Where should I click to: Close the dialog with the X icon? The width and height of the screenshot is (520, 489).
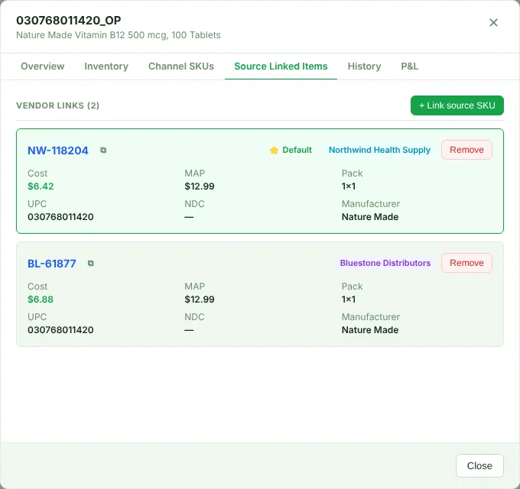(493, 22)
